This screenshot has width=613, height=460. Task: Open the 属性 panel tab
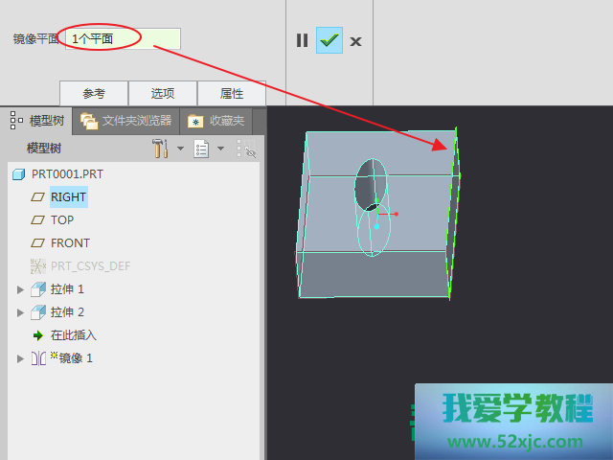232,93
